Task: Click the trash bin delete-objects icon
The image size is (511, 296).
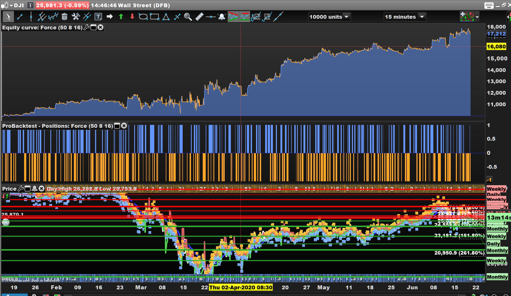Action: pyautogui.click(x=64, y=17)
